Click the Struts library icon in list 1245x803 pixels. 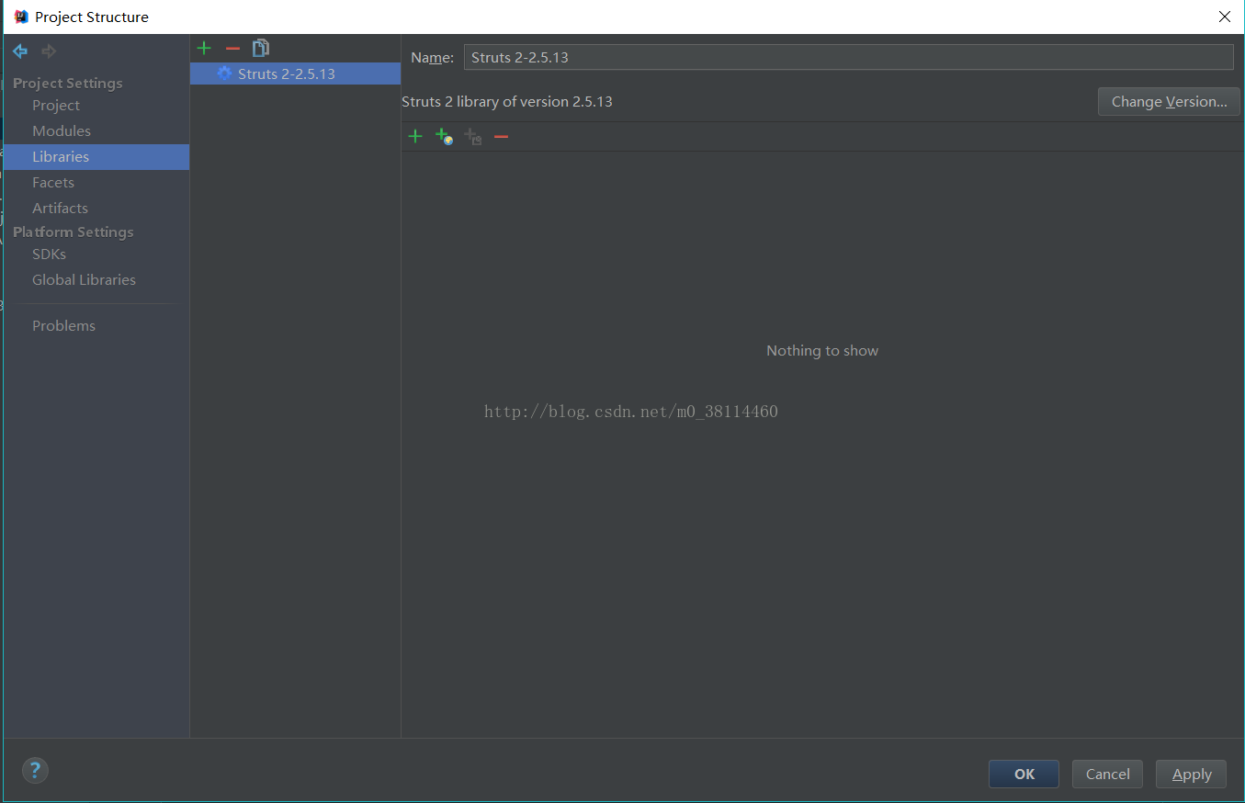click(x=224, y=74)
